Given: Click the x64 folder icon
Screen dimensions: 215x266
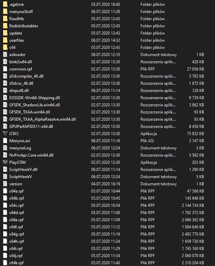Looking at the screenshot, I should click(5, 47).
